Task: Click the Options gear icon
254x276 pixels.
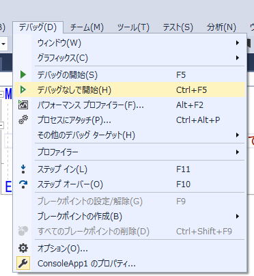Action: (x=23, y=248)
